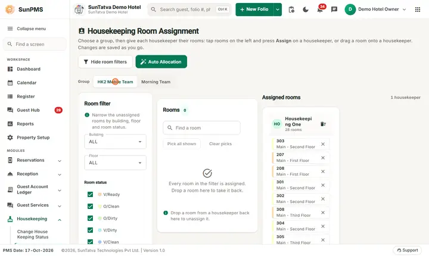Remove room 302 from assigned rooms
The height and width of the screenshot is (256, 429).
click(x=323, y=199)
